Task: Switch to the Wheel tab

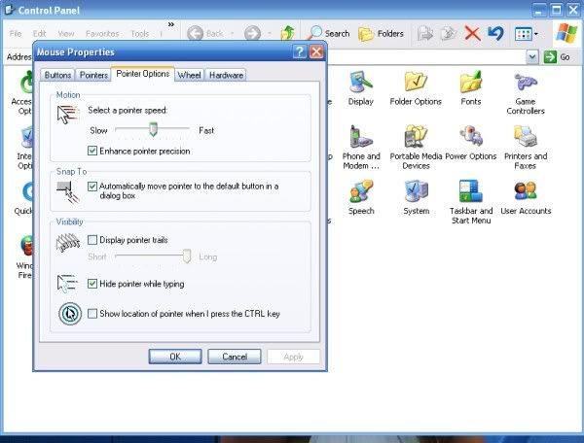Action: pos(189,75)
